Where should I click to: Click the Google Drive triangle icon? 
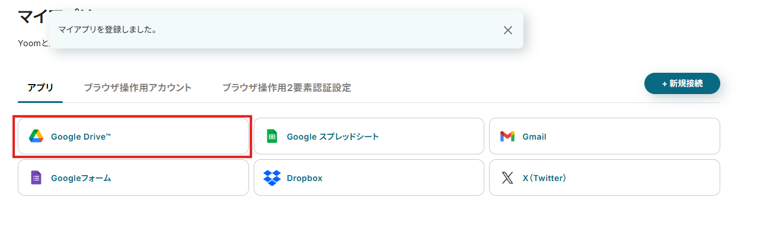tap(36, 137)
